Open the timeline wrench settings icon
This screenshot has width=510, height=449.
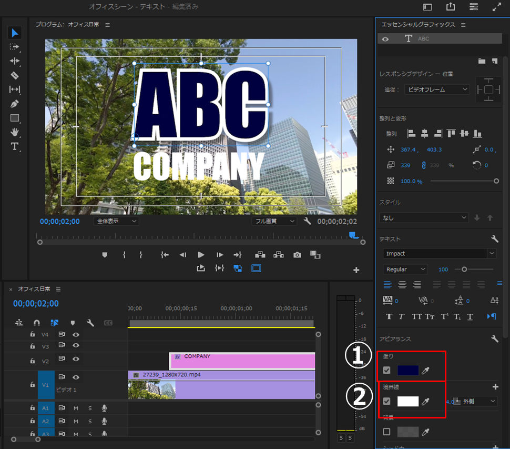[x=90, y=323]
